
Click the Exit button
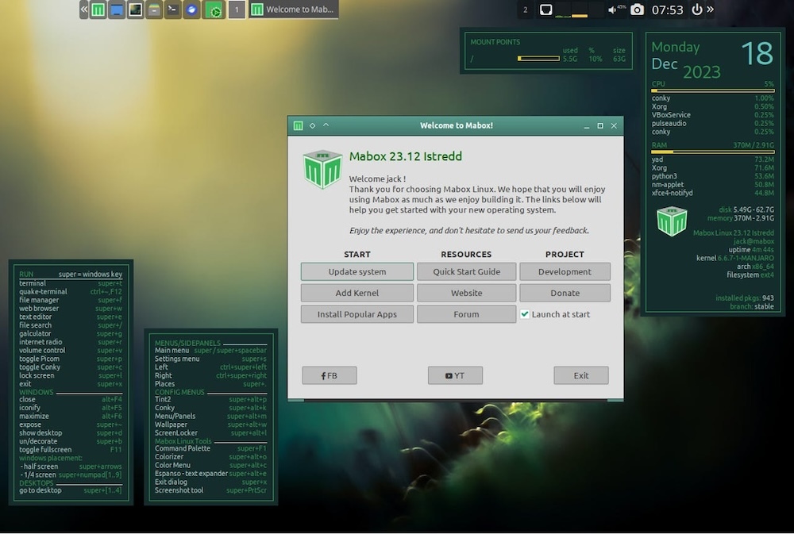point(581,375)
